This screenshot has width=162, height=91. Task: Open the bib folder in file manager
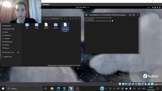coord(27,26)
